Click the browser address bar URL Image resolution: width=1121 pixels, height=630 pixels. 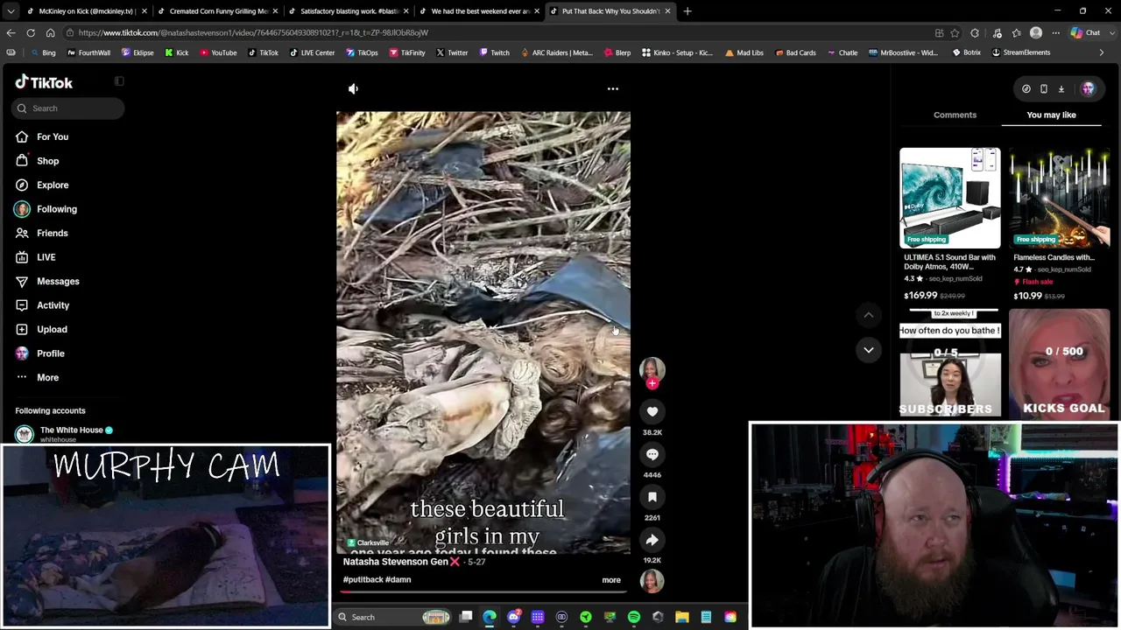(252, 32)
